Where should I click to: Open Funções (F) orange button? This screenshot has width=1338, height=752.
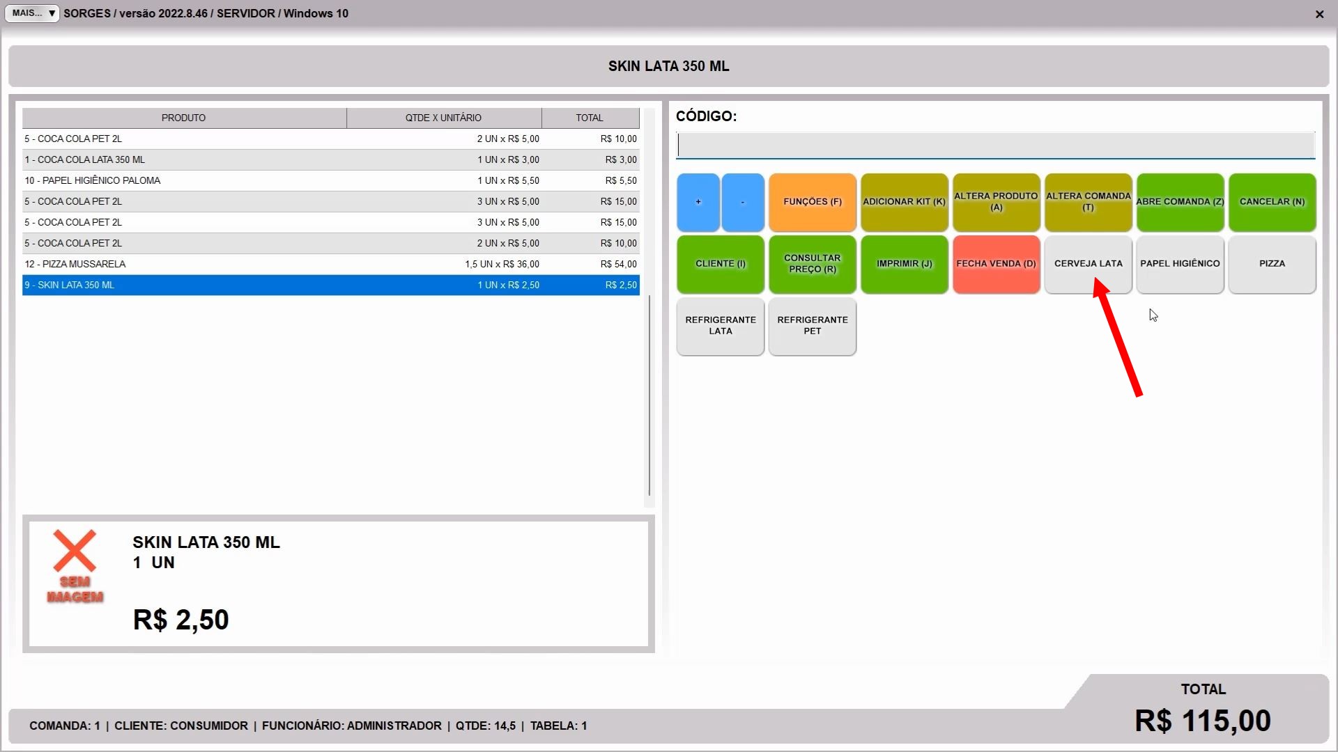click(x=813, y=202)
